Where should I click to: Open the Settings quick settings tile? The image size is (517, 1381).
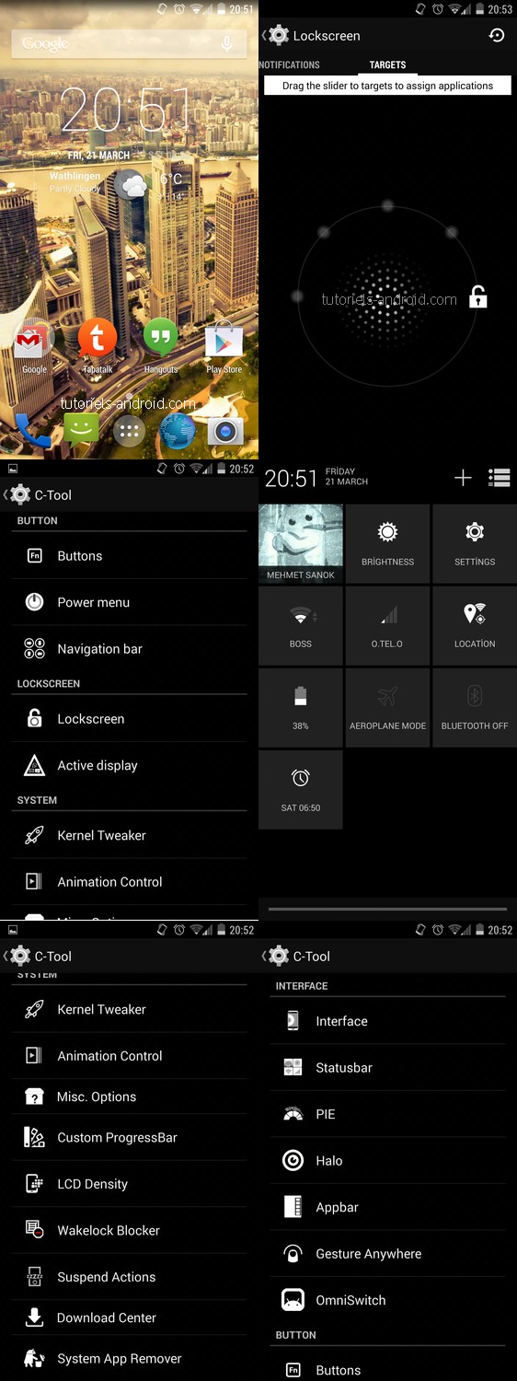pos(475,545)
